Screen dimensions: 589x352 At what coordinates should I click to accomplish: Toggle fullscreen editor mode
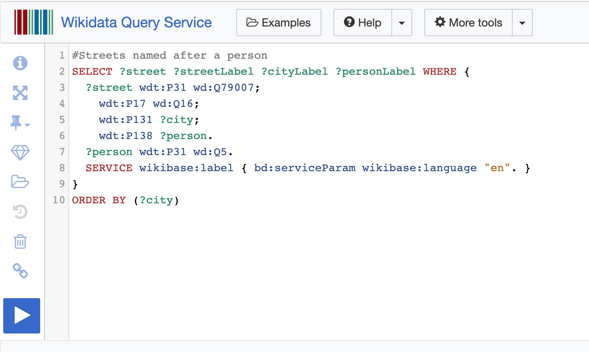click(20, 93)
